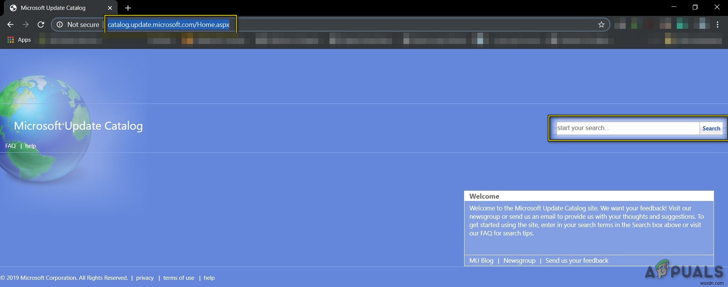The width and height of the screenshot is (728, 287).
Task: Open the FAQ link under the title
Action: point(11,146)
